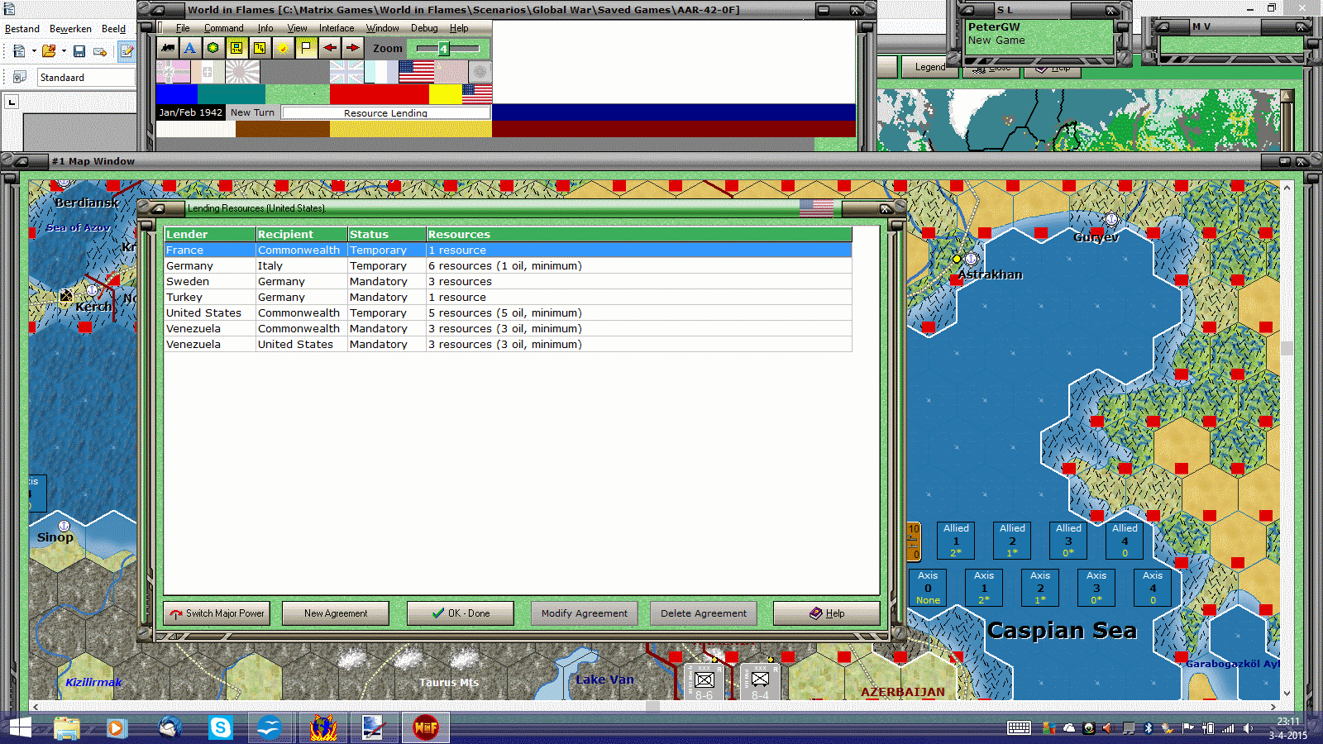
Task: Click the sun weather toolbar icon
Action: (x=283, y=48)
